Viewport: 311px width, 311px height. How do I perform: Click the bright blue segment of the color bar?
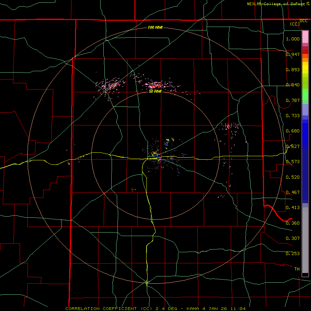305,134
